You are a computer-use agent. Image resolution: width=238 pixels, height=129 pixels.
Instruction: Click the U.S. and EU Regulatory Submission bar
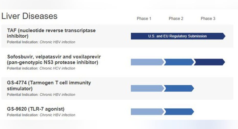click(178, 36)
